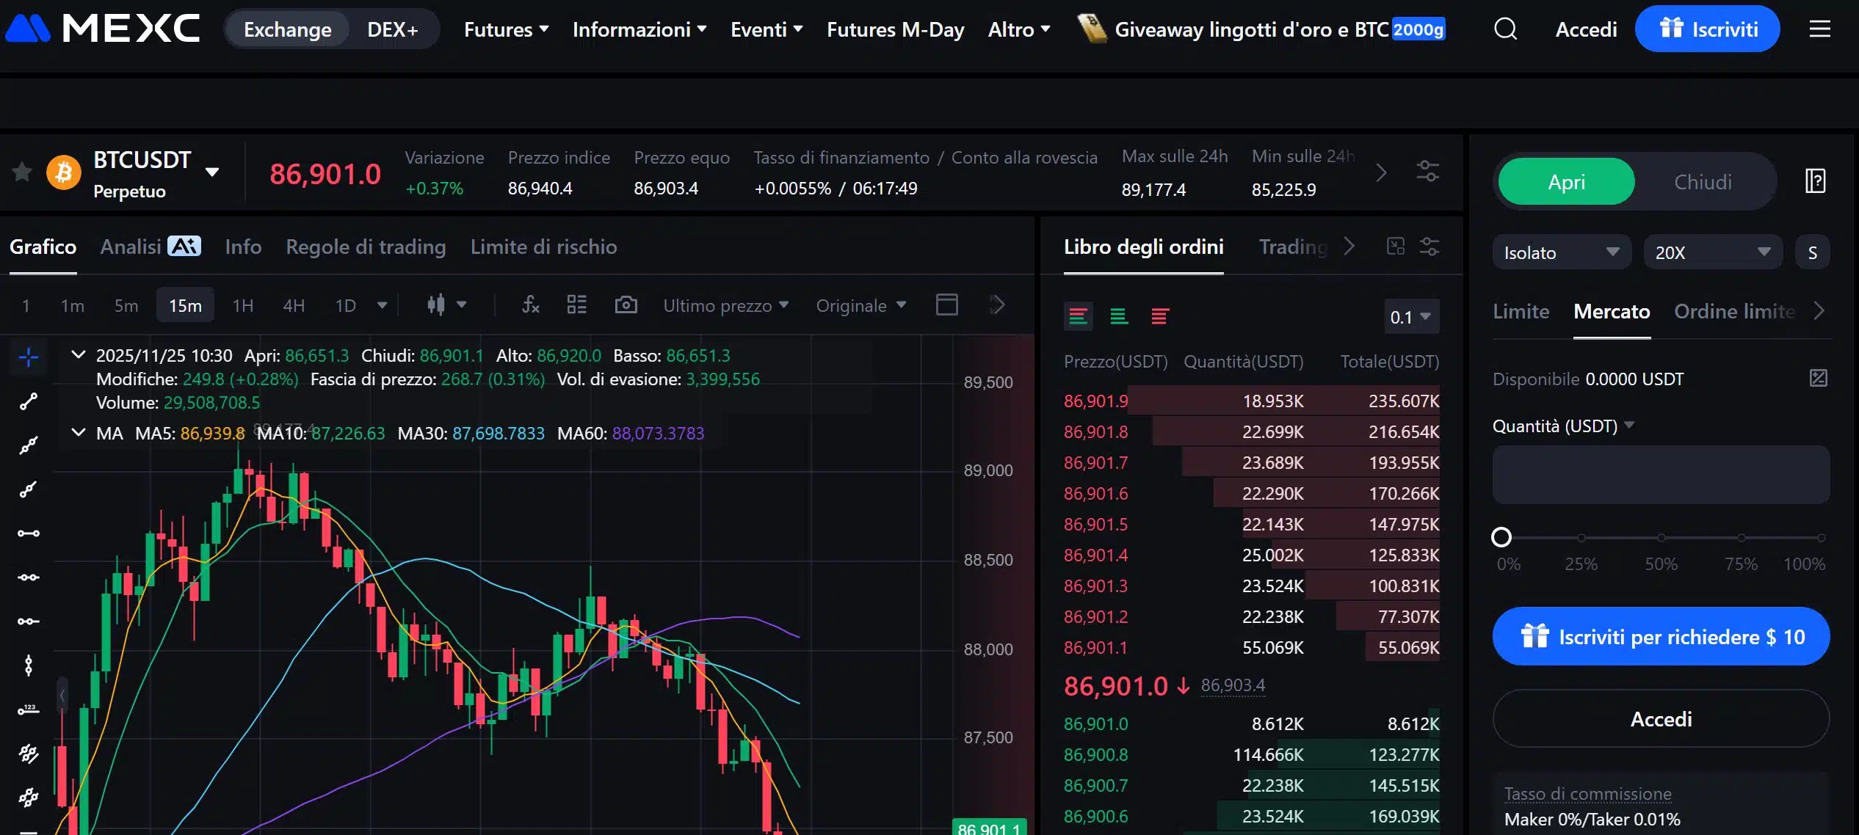This screenshot has width=1859, height=835.
Task: Open the 20X leverage dropdown
Action: point(1713,252)
